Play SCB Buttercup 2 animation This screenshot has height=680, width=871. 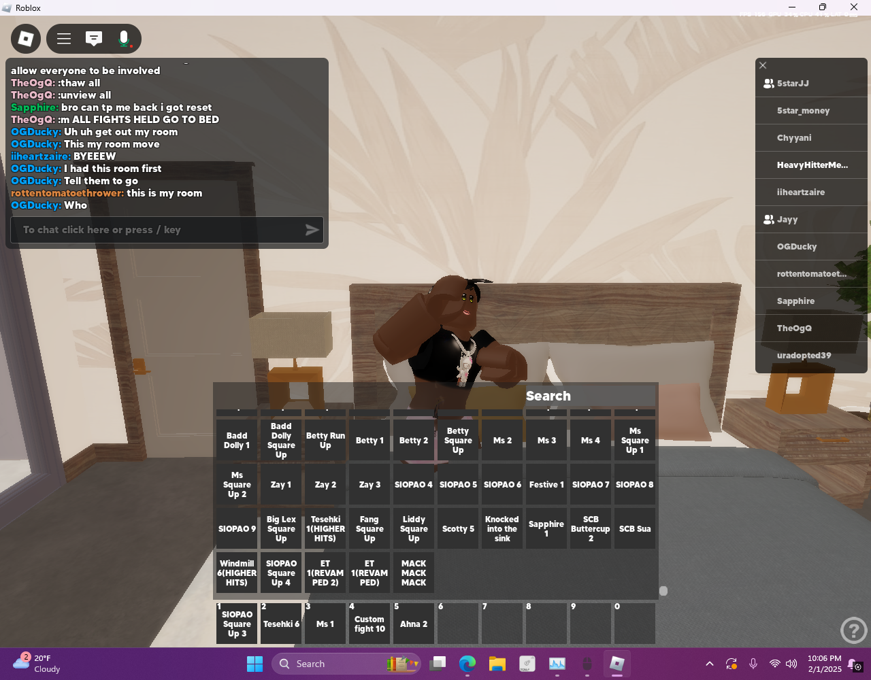[x=591, y=529]
